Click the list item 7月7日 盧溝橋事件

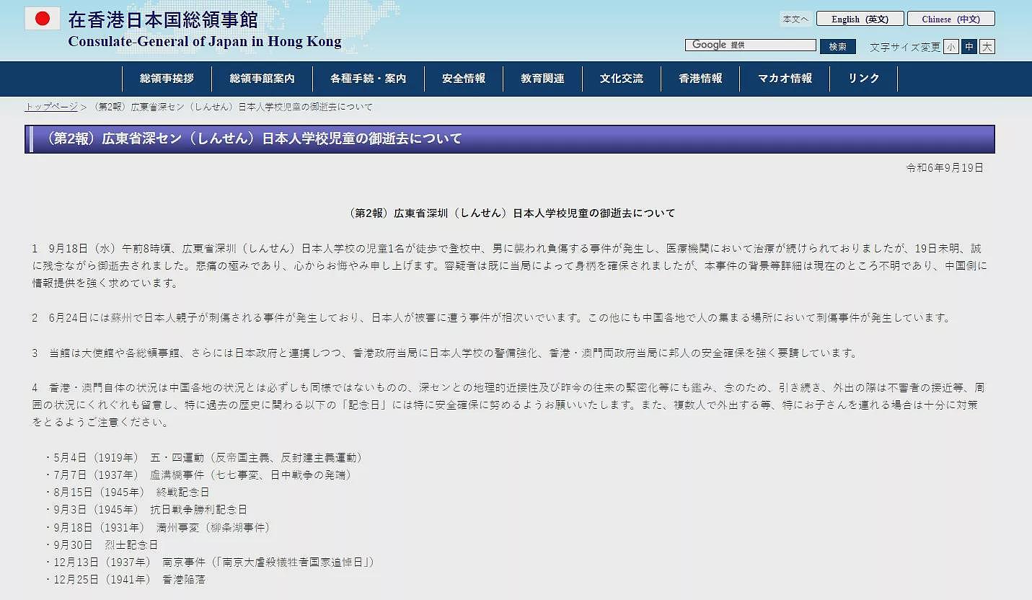click(x=198, y=475)
